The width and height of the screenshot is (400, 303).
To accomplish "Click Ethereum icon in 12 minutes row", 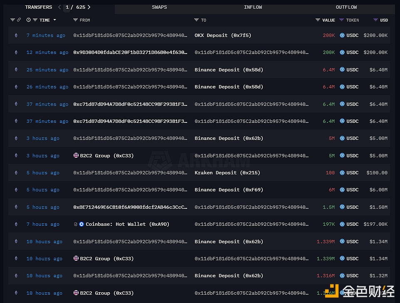I will tap(16, 52).
